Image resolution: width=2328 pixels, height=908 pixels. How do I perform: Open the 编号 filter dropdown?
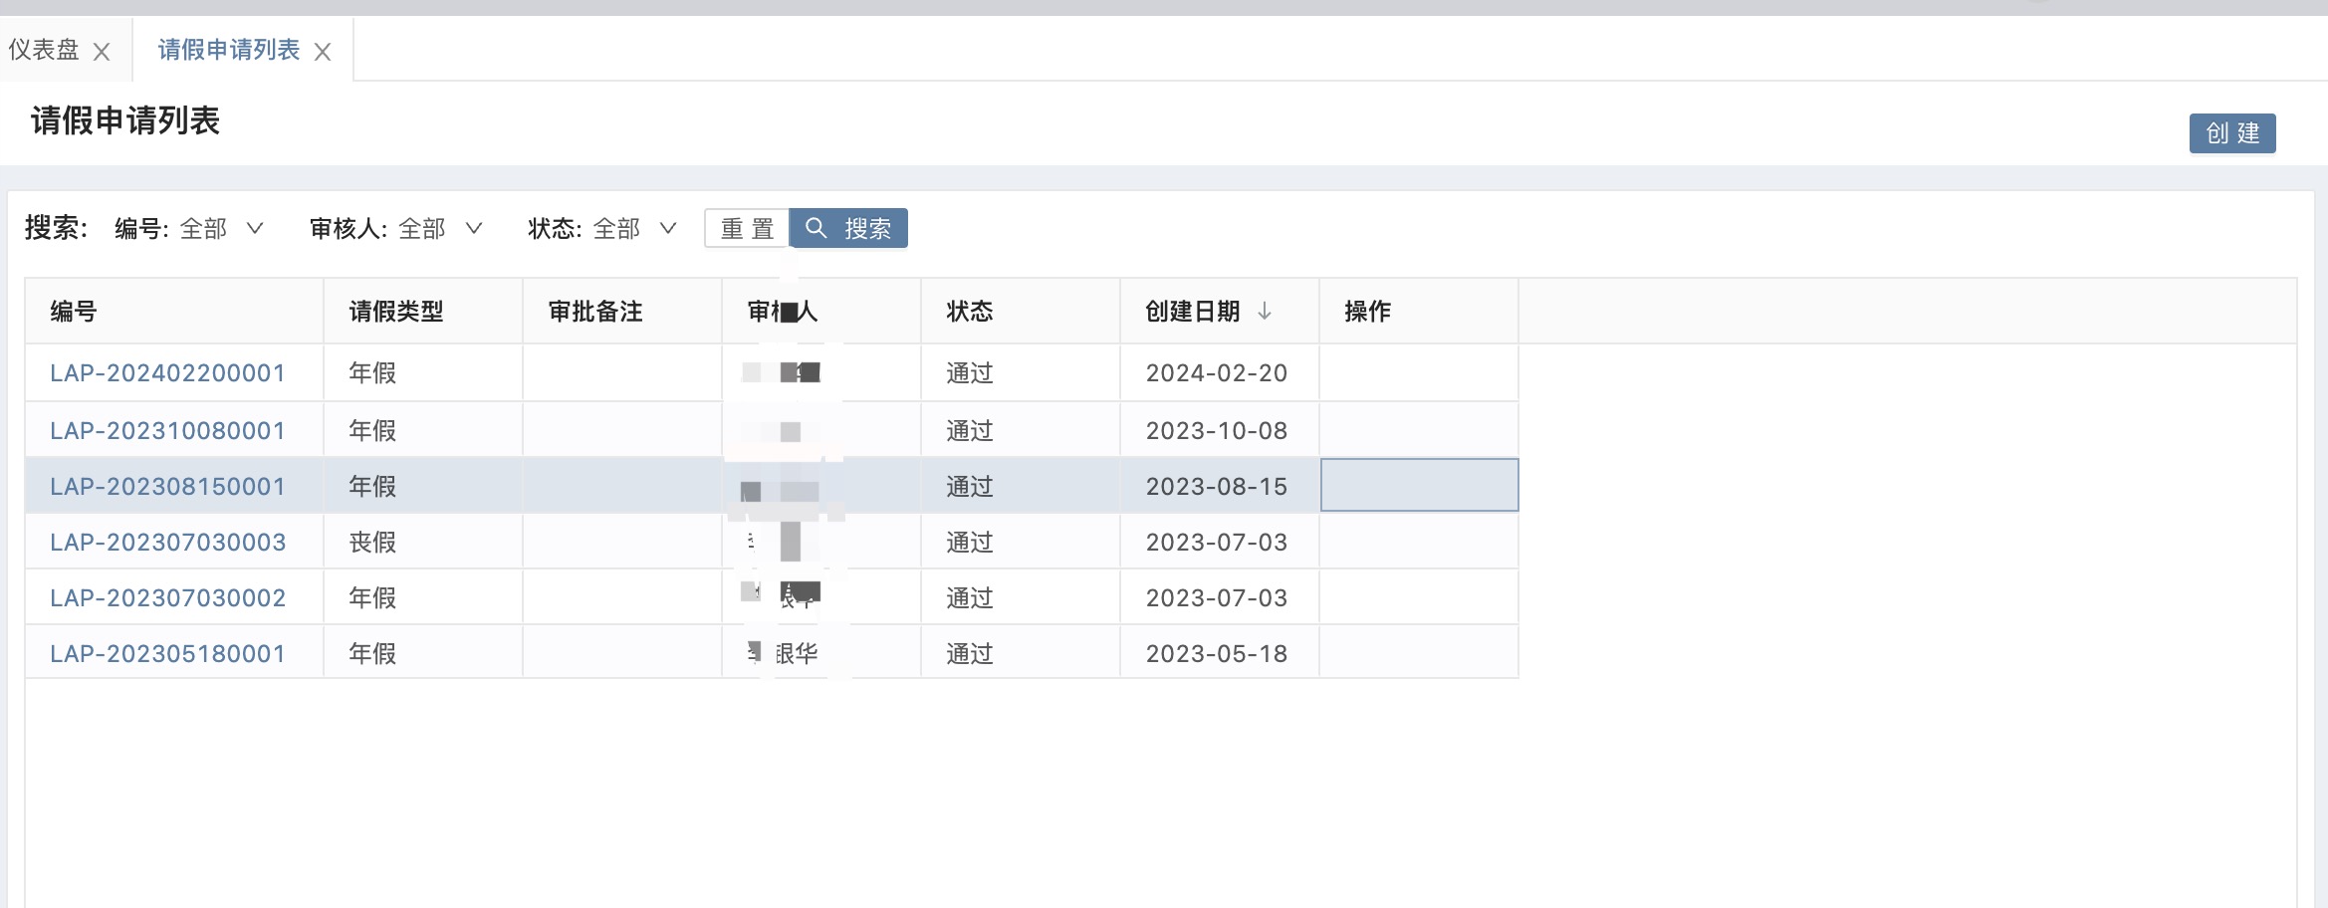click(x=221, y=229)
